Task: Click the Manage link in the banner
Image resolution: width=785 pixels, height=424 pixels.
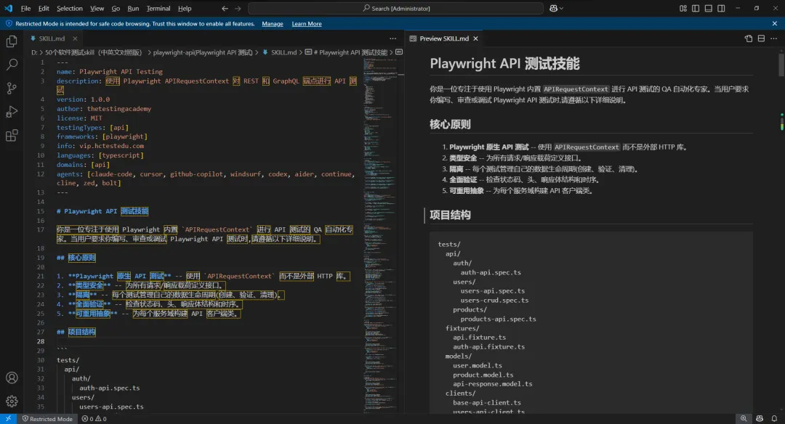Action: [x=273, y=23]
